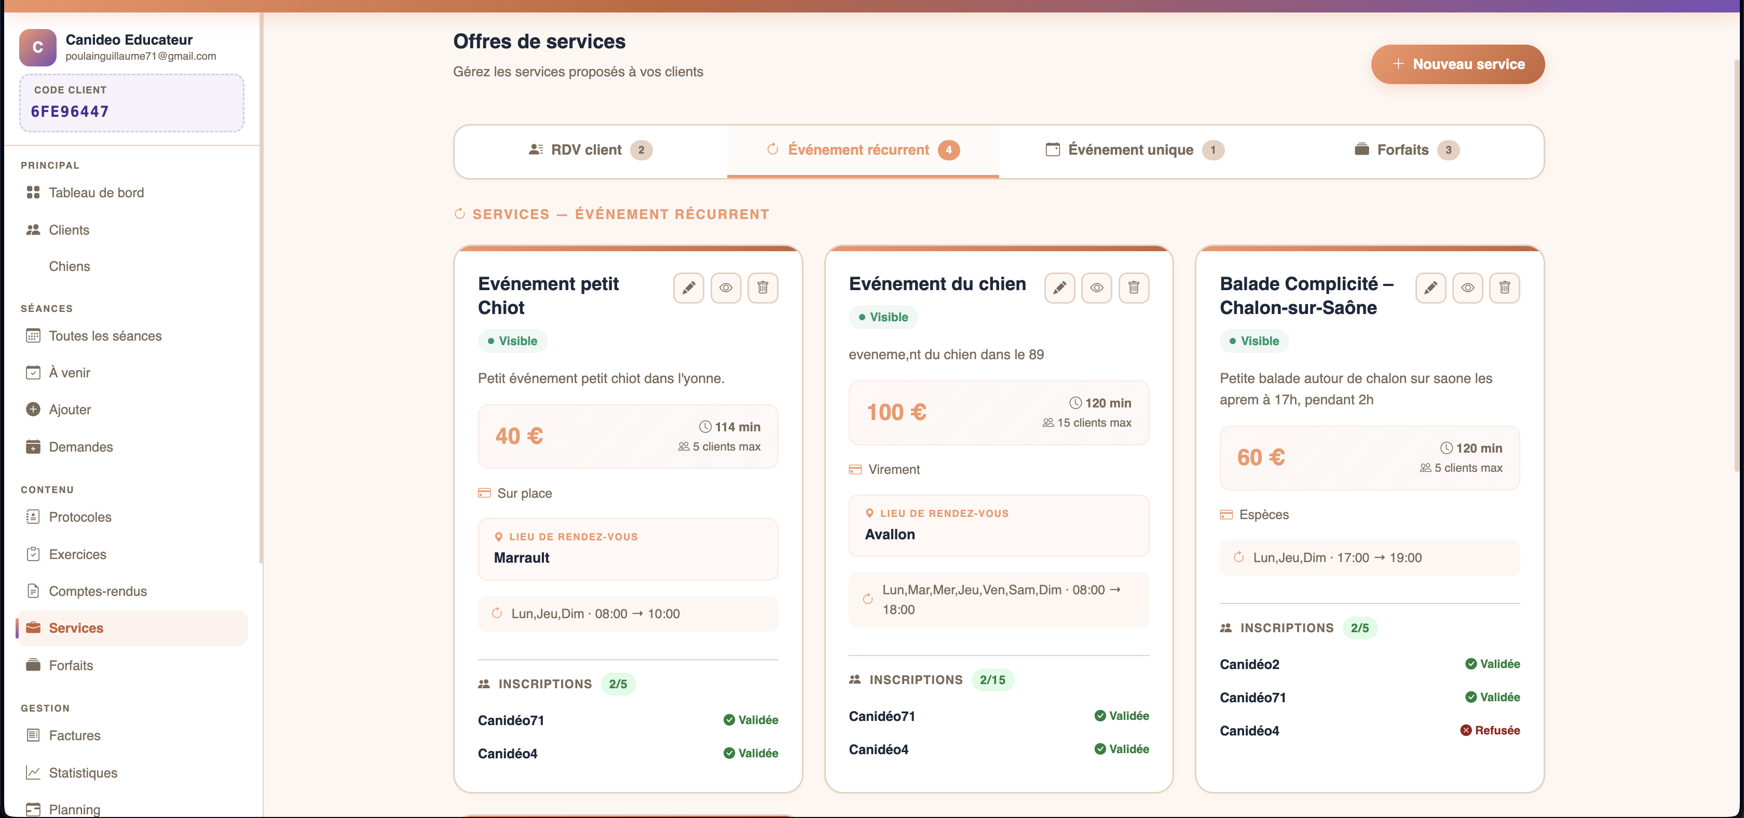This screenshot has width=1744, height=818.
Task: Open the RDV client tab
Action: point(590,151)
